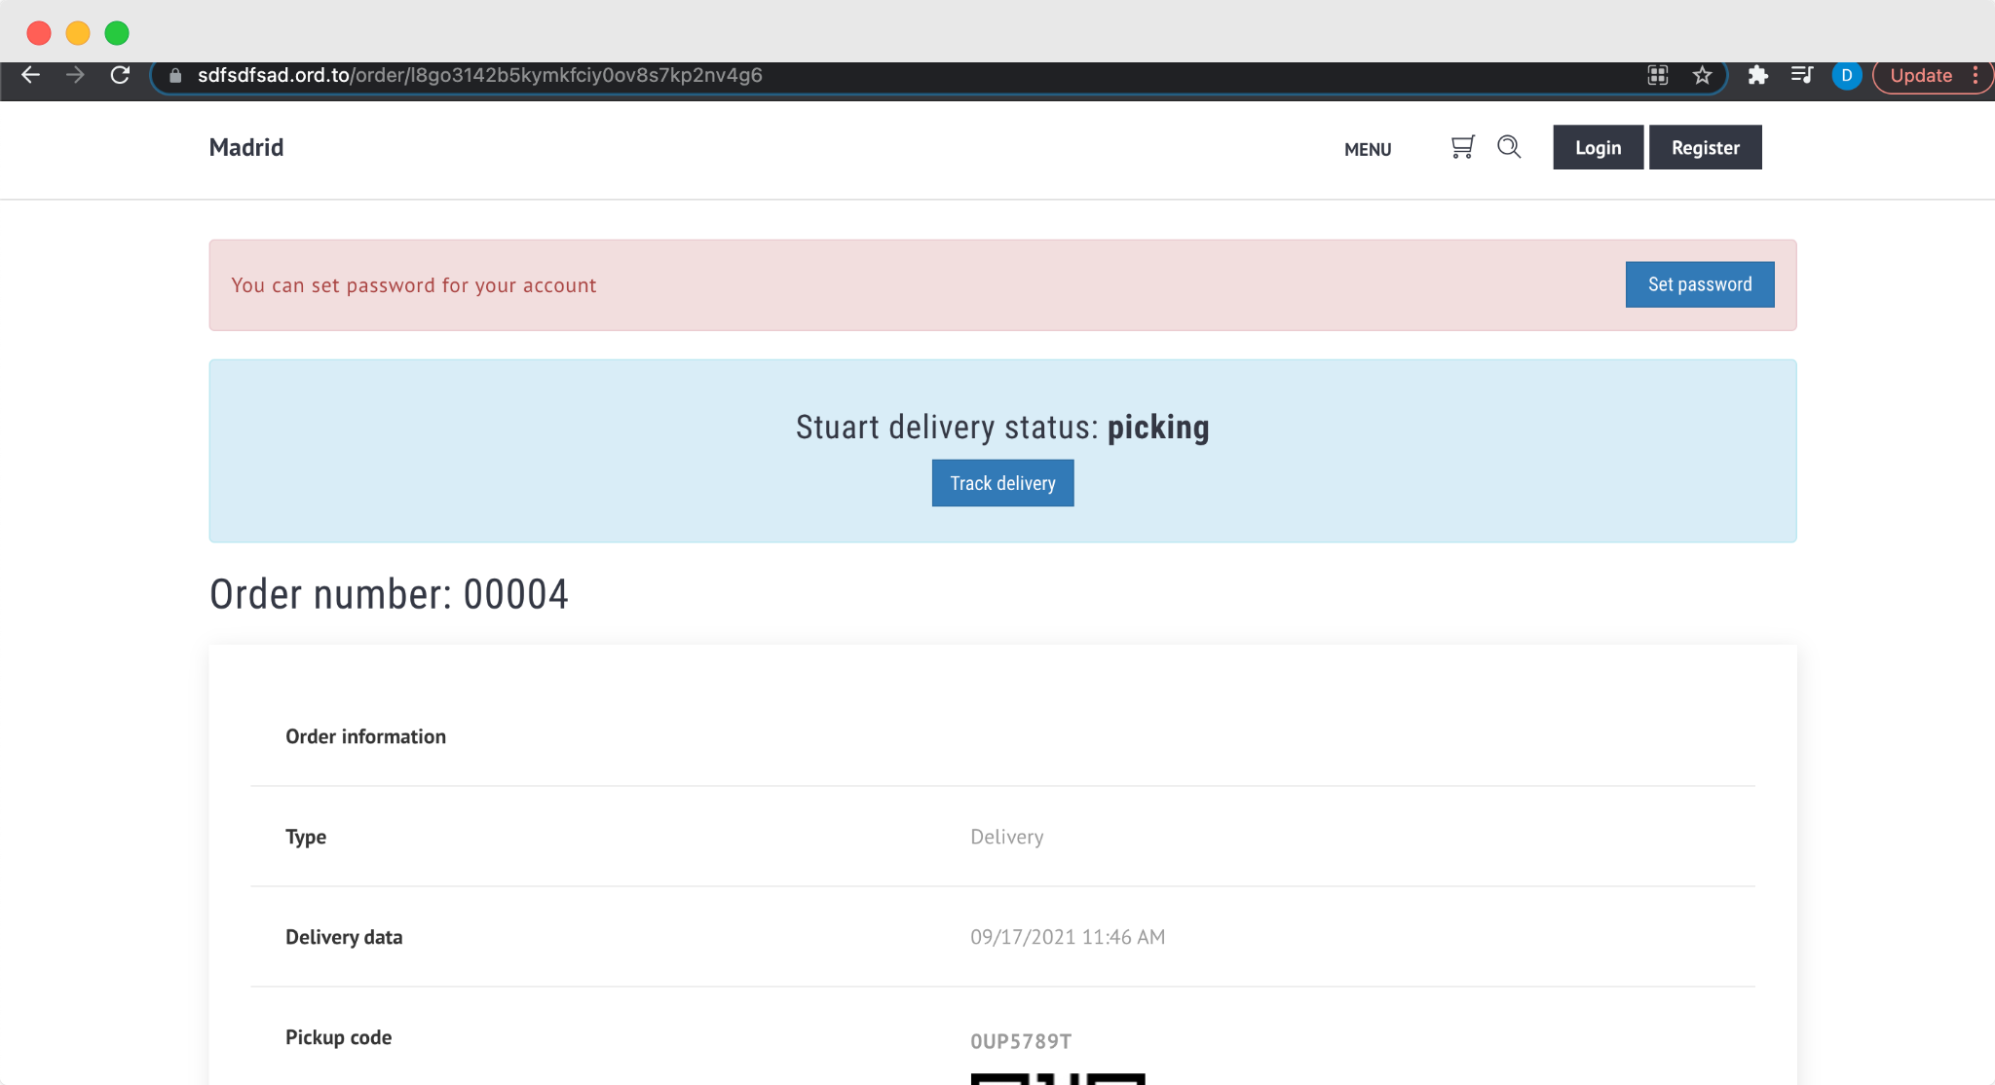Click the Set password button
Image resolution: width=1995 pixels, height=1085 pixels.
[x=1699, y=284]
